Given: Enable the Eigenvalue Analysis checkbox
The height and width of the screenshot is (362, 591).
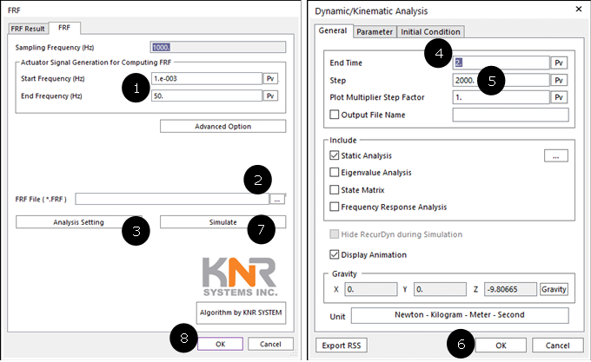Looking at the screenshot, I should point(335,173).
